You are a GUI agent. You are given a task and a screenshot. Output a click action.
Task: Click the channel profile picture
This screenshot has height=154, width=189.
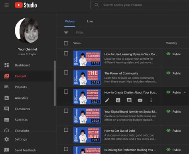tap(28, 31)
